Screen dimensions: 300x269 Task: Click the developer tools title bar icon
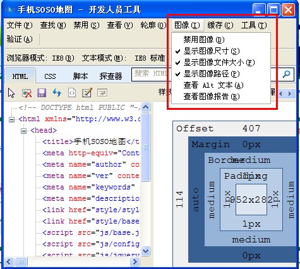coord(10,9)
